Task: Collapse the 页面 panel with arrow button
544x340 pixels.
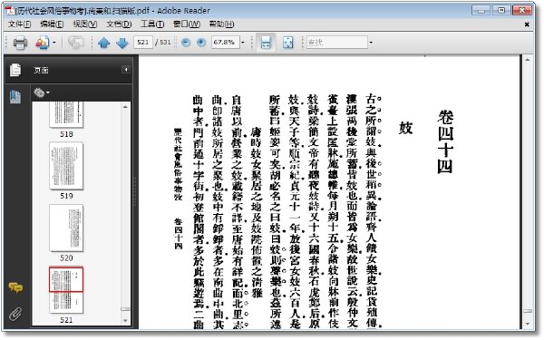Action: (126, 70)
